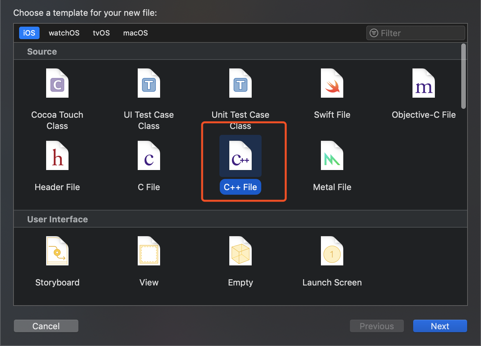Click the "Empty" label
The width and height of the screenshot is (481, 346).
(x=240, y=283)
